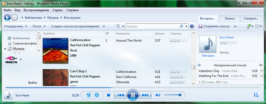Toggle shuffle mode on

point(89,95)
